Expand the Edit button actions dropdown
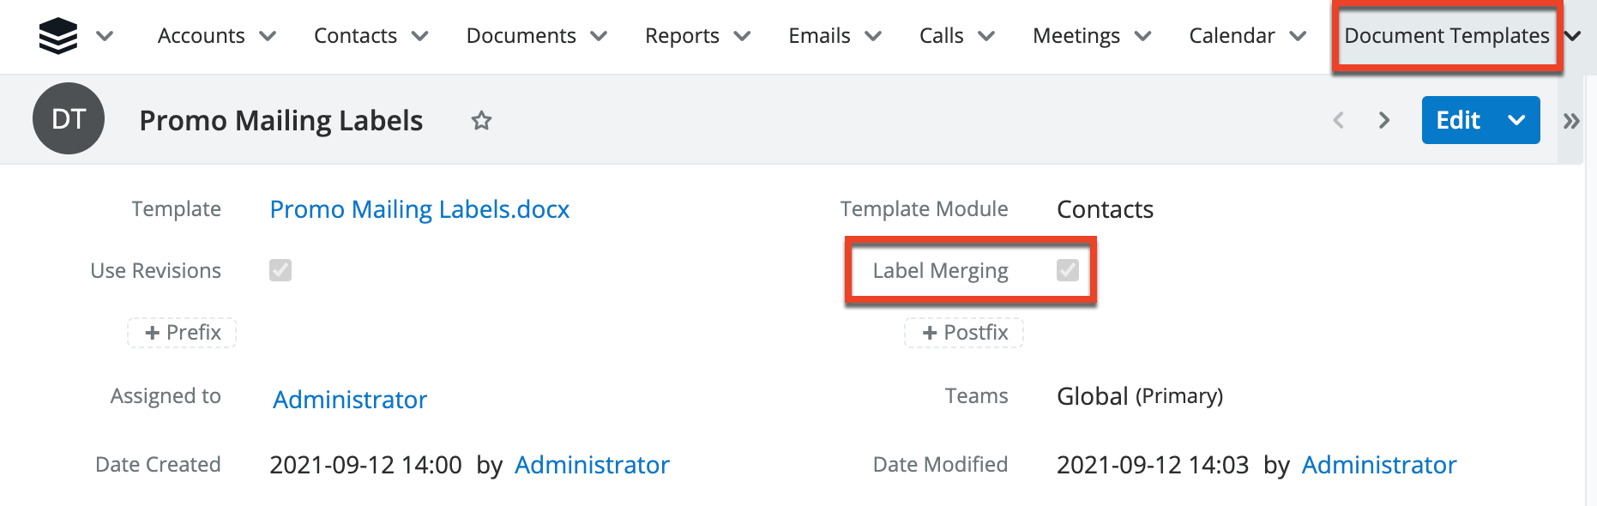Viewport: 1597px width, 506px height. (1516, 120)
